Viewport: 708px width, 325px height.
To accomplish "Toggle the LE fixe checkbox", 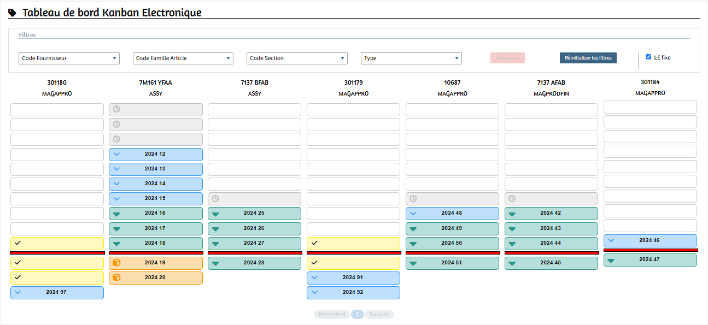I will [648, 57].
